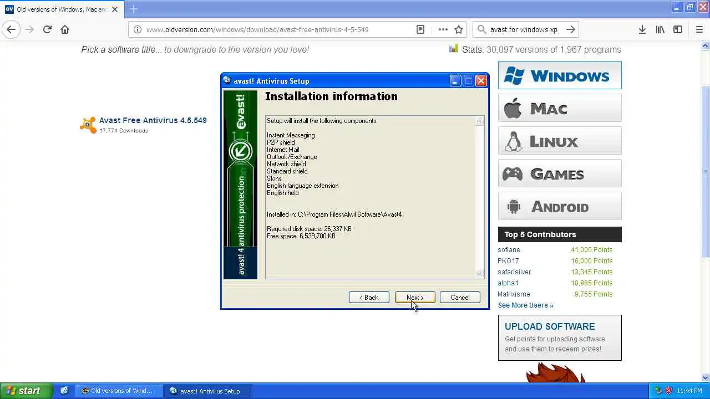
Task: Open the Linux category banner
Action: tap(560, 141)
